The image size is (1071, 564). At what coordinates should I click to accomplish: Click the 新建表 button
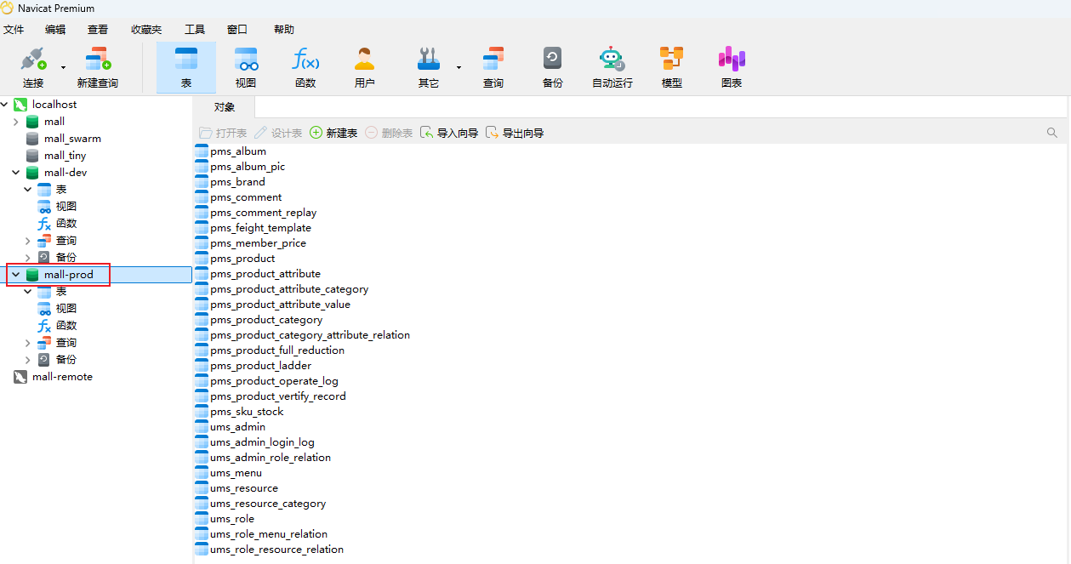pos(333,133)
